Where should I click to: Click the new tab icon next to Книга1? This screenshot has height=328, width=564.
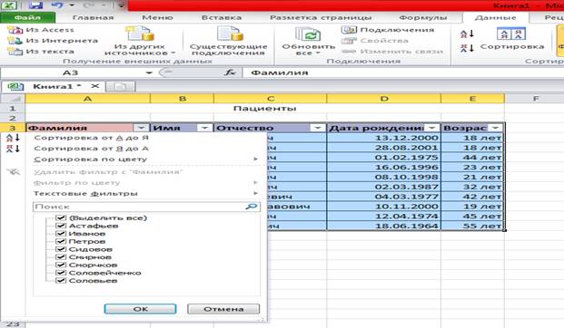(121, 86)
